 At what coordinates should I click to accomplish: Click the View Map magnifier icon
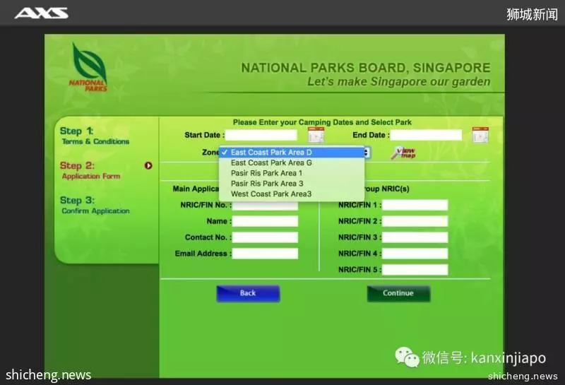tap(403, 153)
